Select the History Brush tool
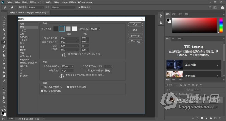This screenshot has width=226, height=121. click(4, 59)
